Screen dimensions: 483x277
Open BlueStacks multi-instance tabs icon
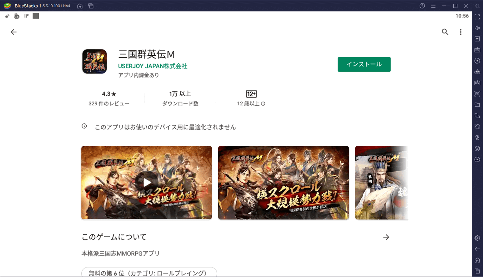[x=91, y=6]
